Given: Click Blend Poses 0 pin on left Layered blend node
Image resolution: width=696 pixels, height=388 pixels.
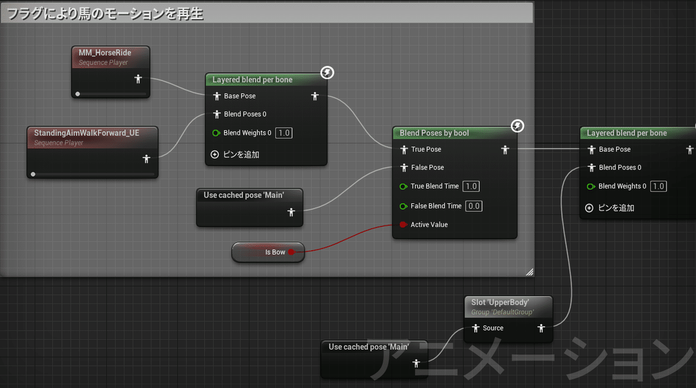Looking at the screenshot, I should (x=216, y=114).
